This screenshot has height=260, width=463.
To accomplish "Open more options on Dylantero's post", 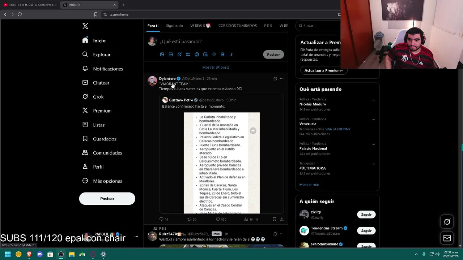I will point(282,79).
